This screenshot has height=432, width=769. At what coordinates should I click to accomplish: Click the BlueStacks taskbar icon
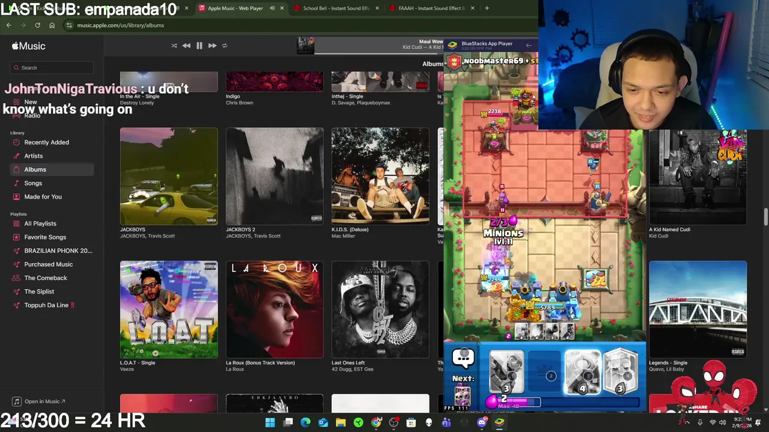tap(499, 422)
